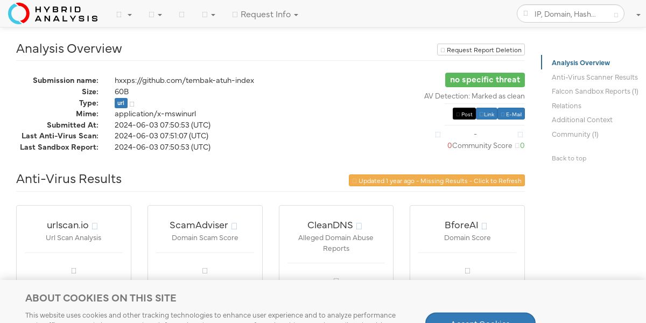Image resolution: width=646 pixels, height=323 pixels.
Task: Click the AV Detection: Marked as clean text
Action: 474,96
